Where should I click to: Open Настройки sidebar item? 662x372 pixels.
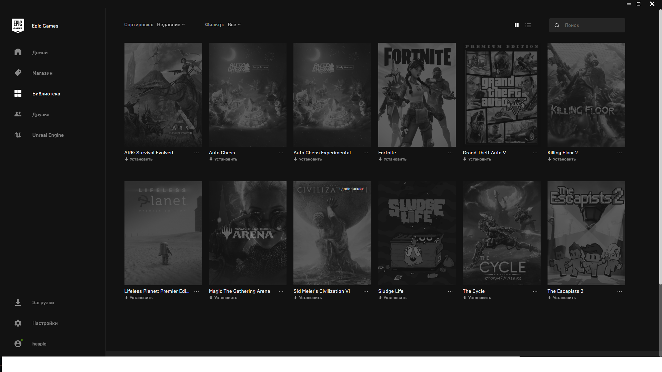(x=45, y=323)
